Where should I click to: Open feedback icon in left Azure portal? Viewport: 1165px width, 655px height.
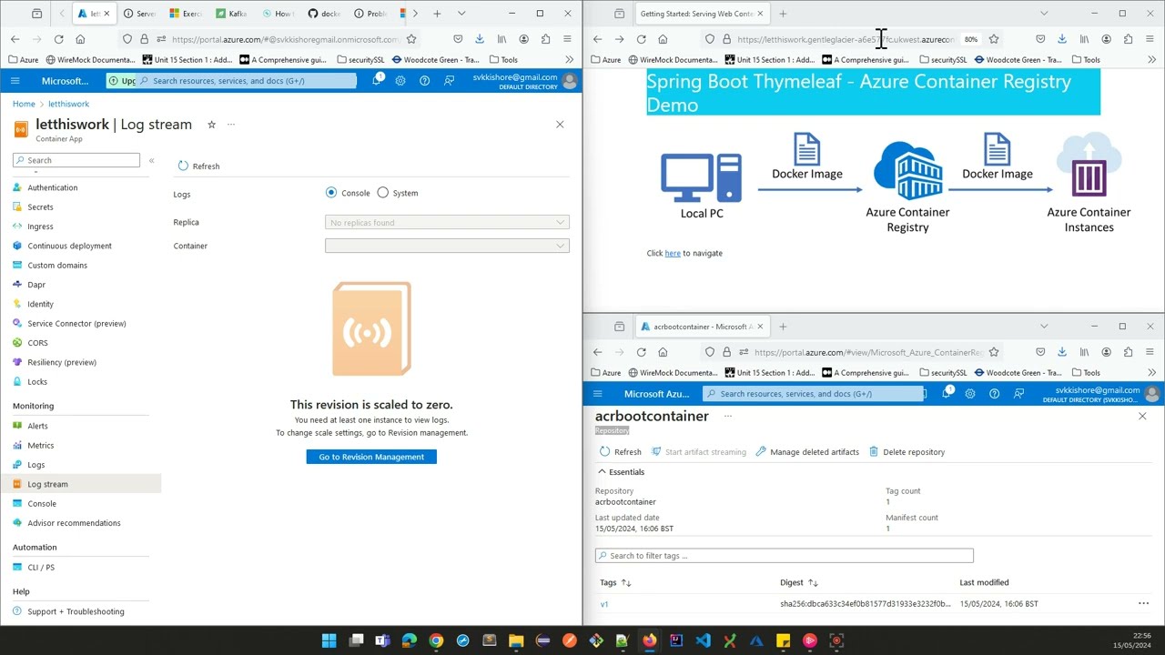[449, 81]
